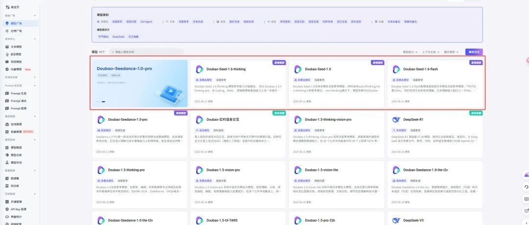Open API Key 管理 in sidebar

[x=18, y=209]
